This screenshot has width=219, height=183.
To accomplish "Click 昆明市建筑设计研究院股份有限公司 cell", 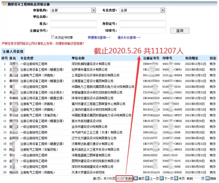I will pos(96,161).
